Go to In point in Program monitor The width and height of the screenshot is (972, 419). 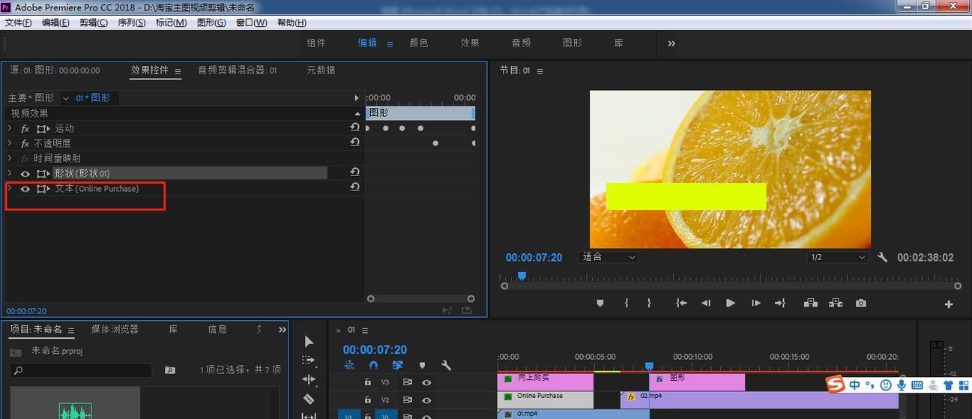click(681, 304)
